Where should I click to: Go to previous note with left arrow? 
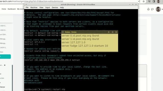109,32
